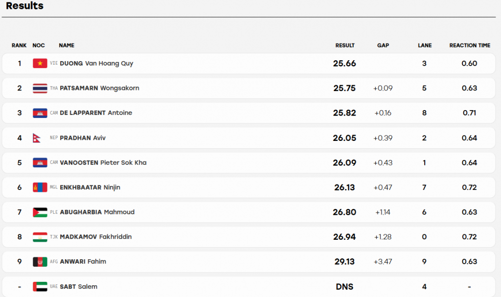Viewport: 501px width, 297px height.
Task: Click the UAE flag beside SABT Salem
Action: coord(40,286)
